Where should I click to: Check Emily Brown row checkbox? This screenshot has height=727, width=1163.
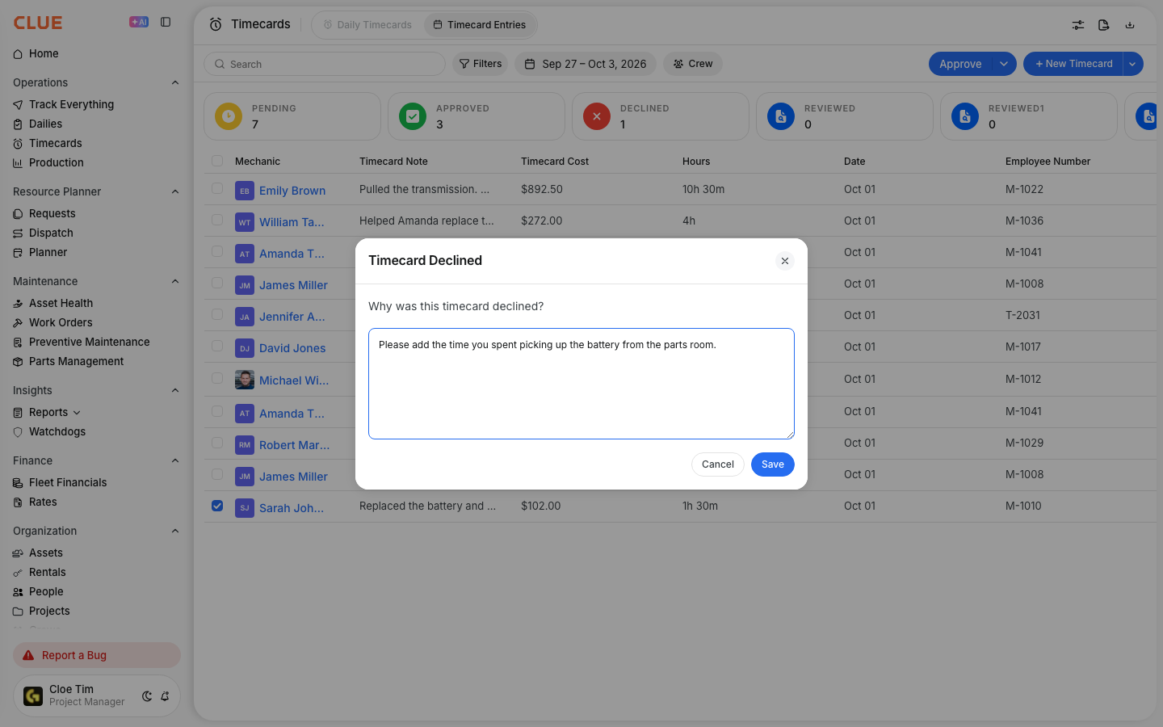coord(217,188)
